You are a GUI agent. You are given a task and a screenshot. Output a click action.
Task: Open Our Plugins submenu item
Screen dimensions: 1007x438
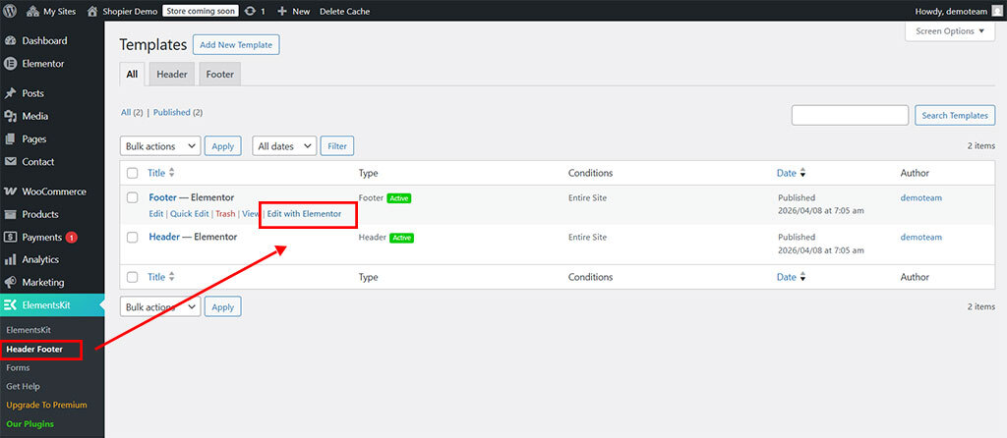tap(30, 424)
